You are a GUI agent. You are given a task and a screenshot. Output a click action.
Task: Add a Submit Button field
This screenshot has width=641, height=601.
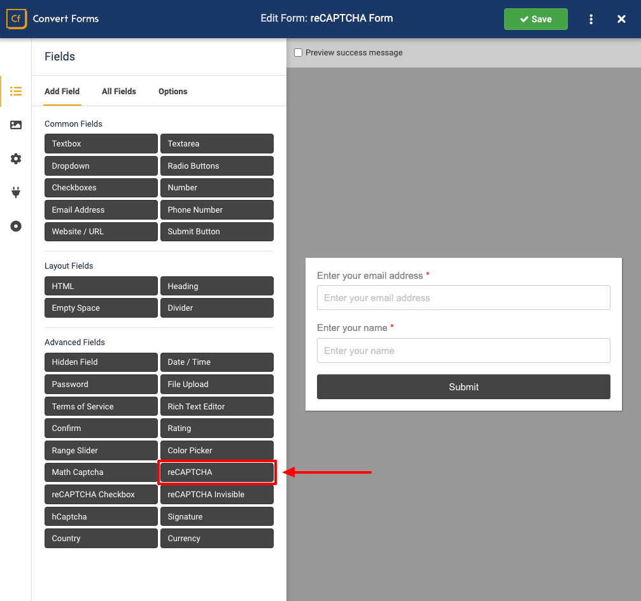point(217,231)
